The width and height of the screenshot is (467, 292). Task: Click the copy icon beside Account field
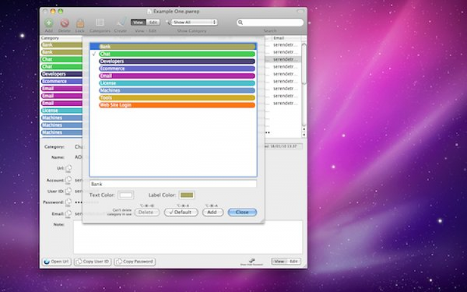point(68,180)
